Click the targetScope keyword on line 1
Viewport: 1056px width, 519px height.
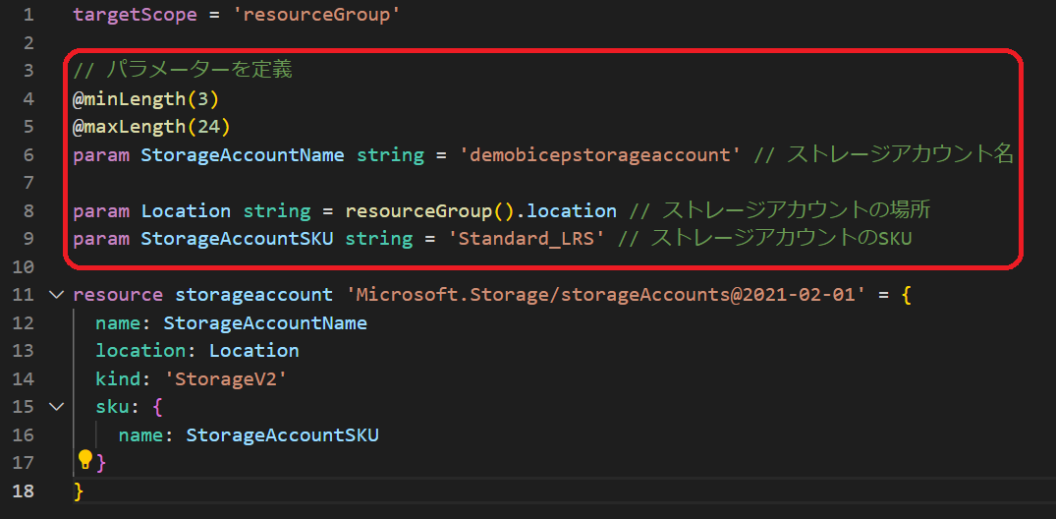(x=136, y=15)
